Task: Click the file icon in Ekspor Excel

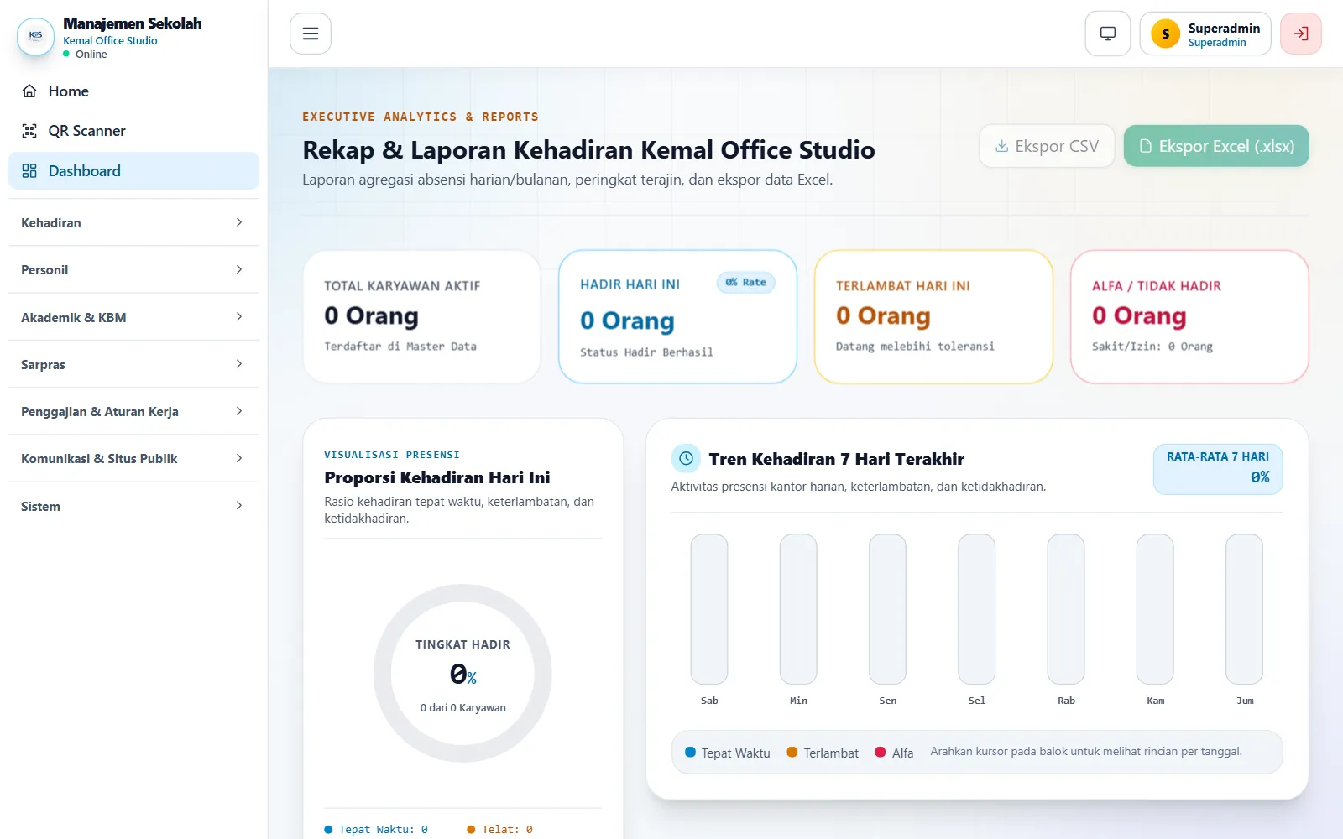Action: point(1145,146)
